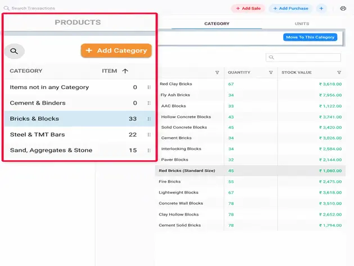Open search in the Products category panel
The image size is (354, 266).
tap(14, 51)
